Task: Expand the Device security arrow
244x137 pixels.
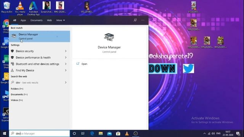Action: [x=66, y=51]
